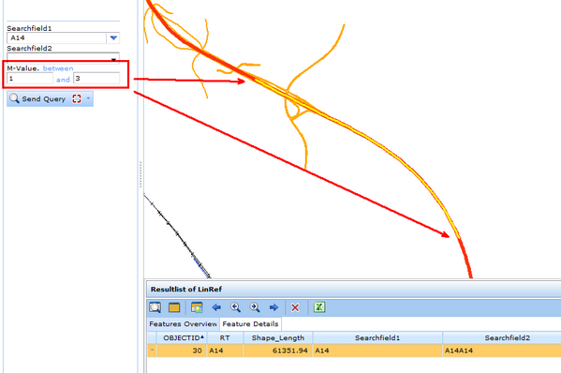Click the dotted splitter handle beside the map

pos(140,174)
